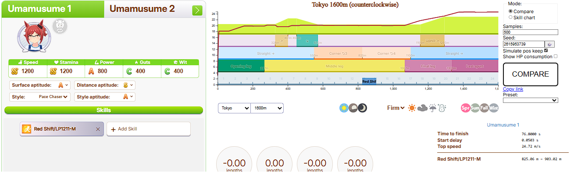The image size is (581, 176).
Task: Randomize the seed with the dice button
Action: click(549, 44)
